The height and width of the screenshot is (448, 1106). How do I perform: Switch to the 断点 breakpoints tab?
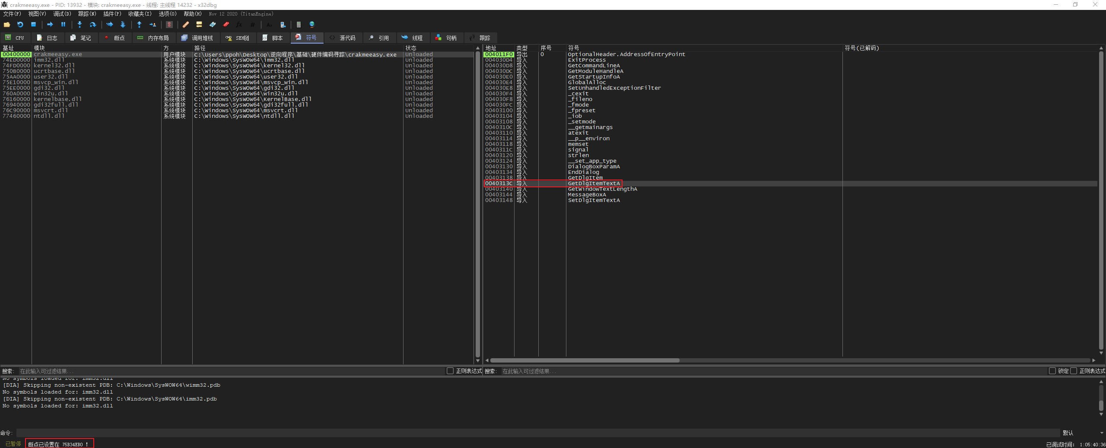[114, 38]
